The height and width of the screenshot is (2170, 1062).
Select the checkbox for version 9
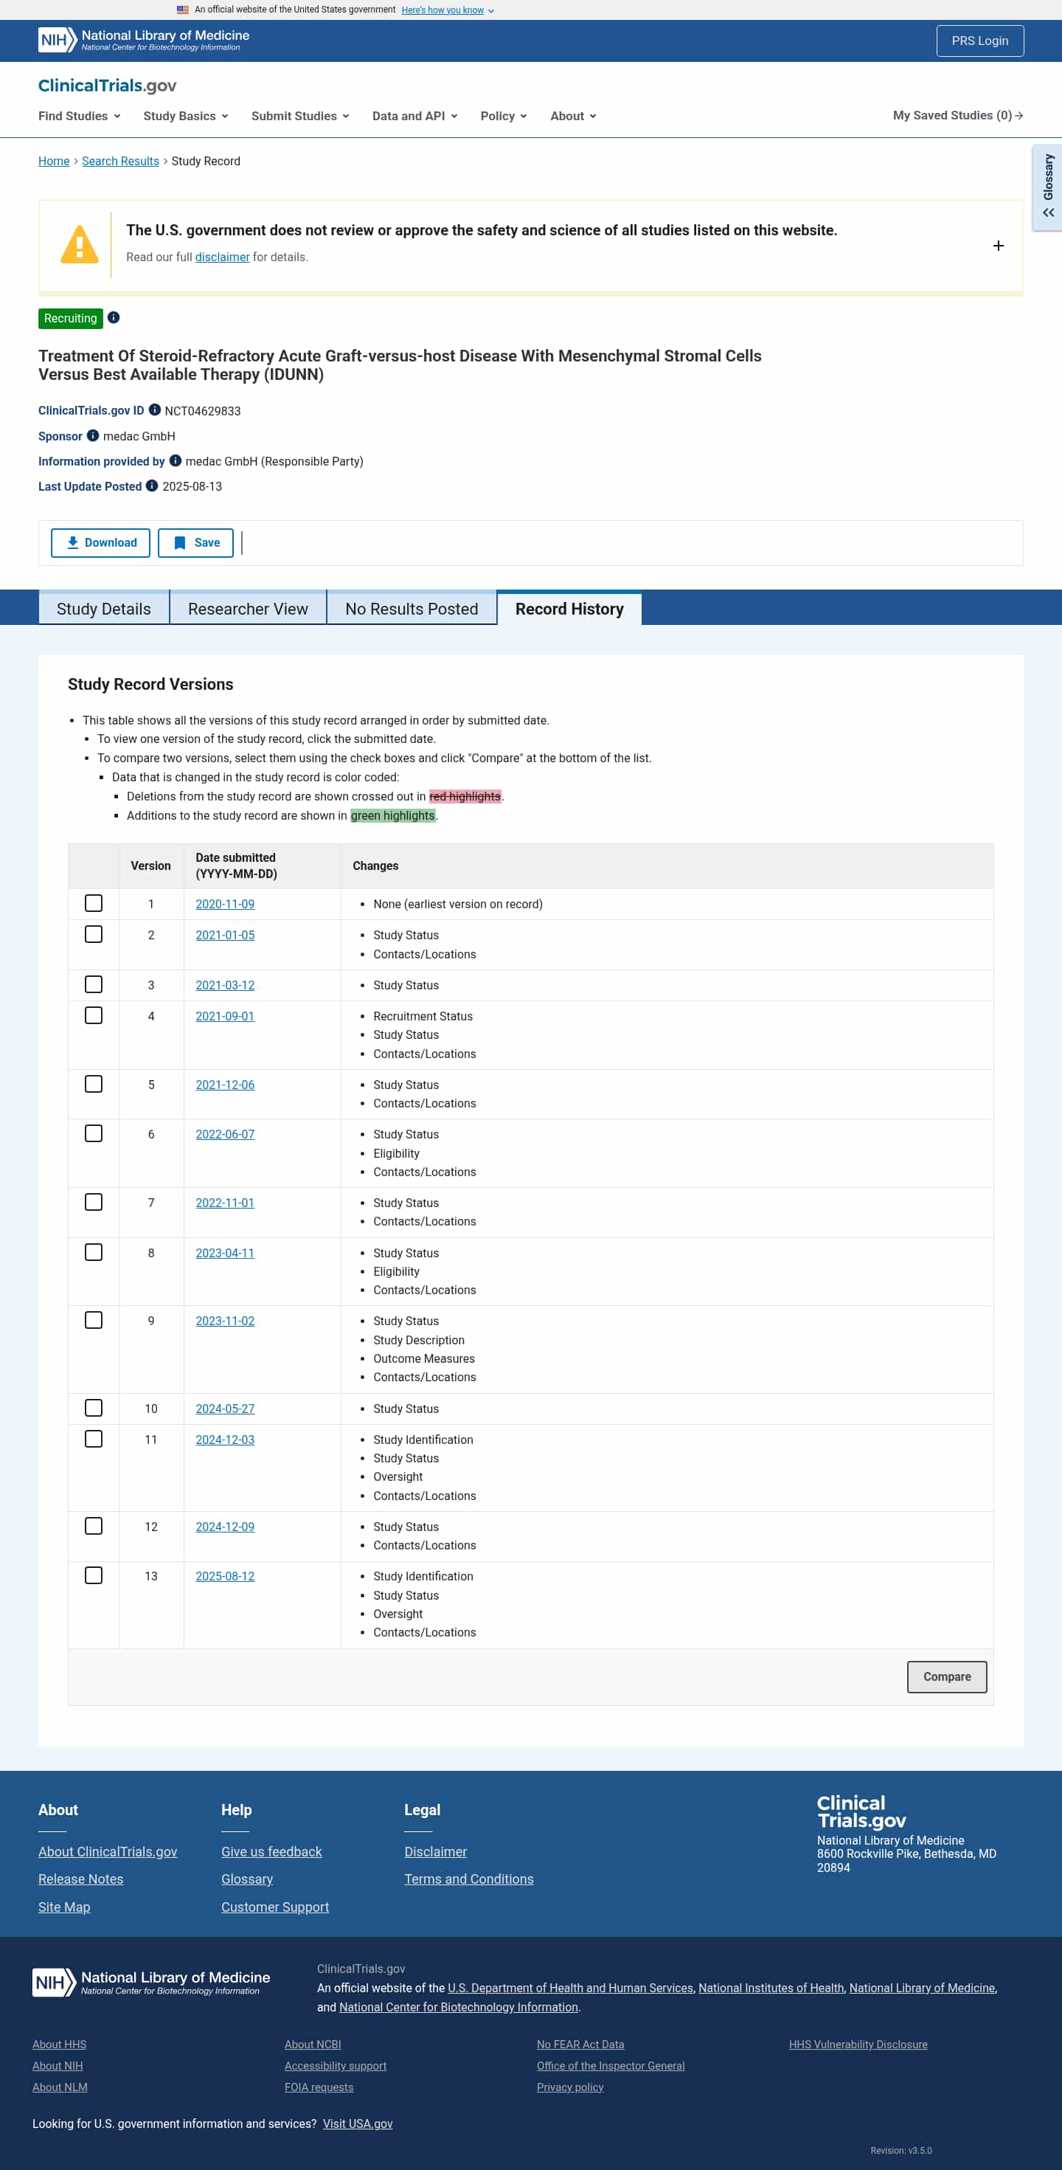coord(94,1320)
